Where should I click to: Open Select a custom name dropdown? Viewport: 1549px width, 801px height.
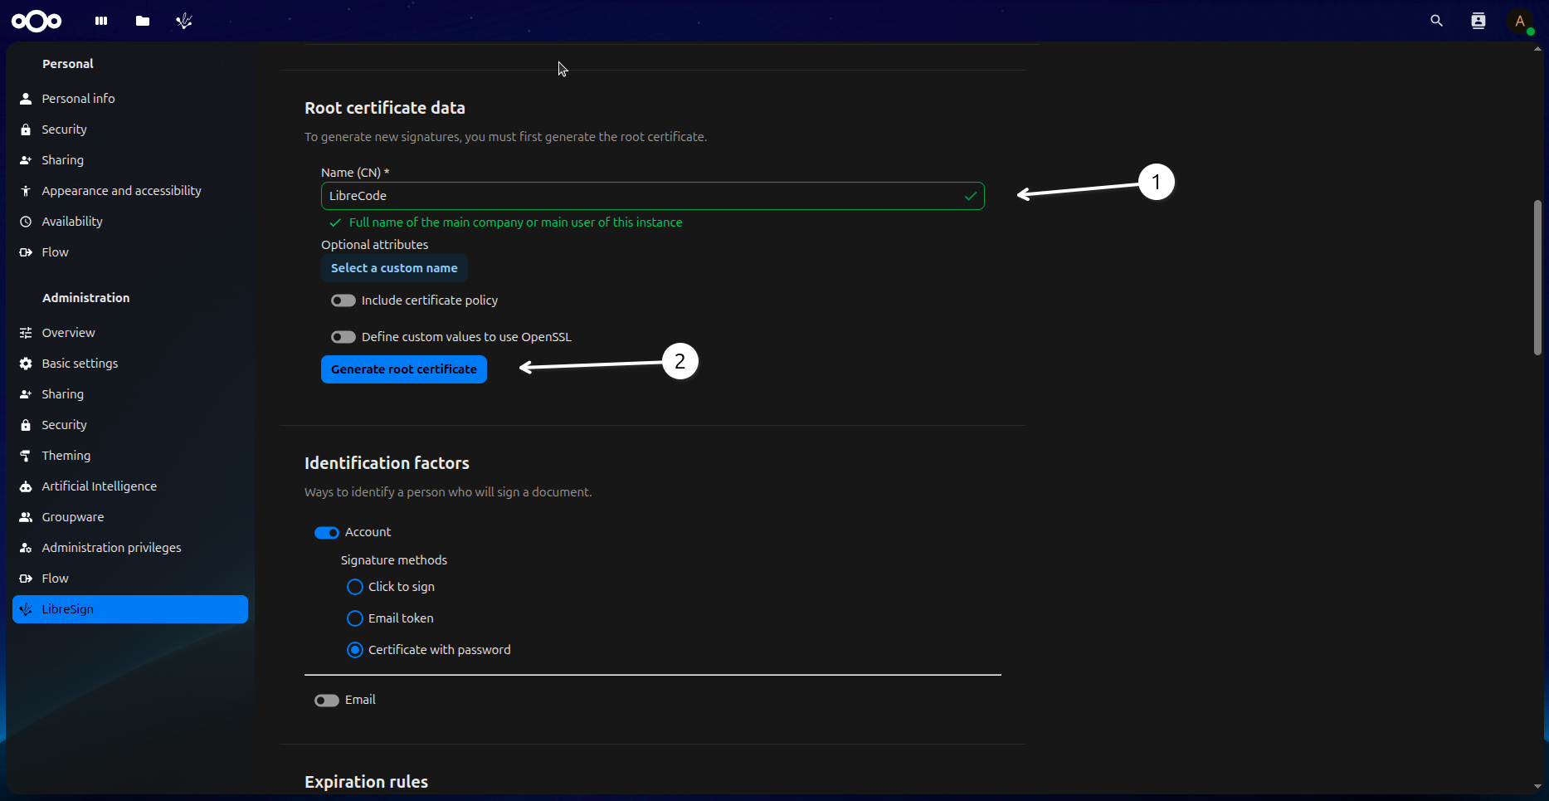[x=394, y=268]
